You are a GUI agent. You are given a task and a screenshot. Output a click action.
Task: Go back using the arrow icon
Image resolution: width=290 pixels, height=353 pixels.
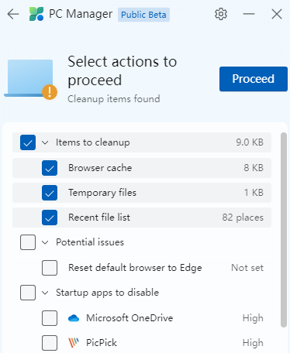point(13,14)
